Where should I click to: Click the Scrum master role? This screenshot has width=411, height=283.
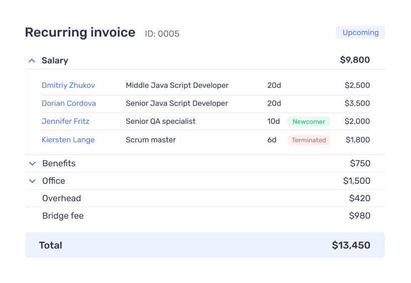click(x=151, y=140)
